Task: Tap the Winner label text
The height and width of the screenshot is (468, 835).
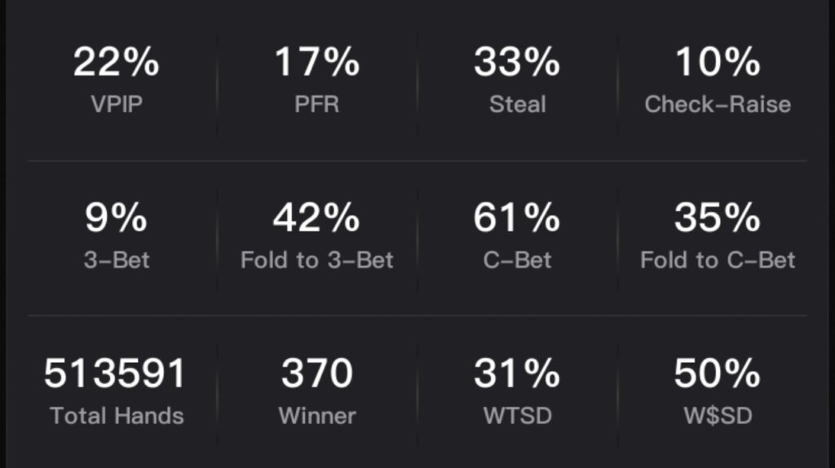Action: [316, 416]
